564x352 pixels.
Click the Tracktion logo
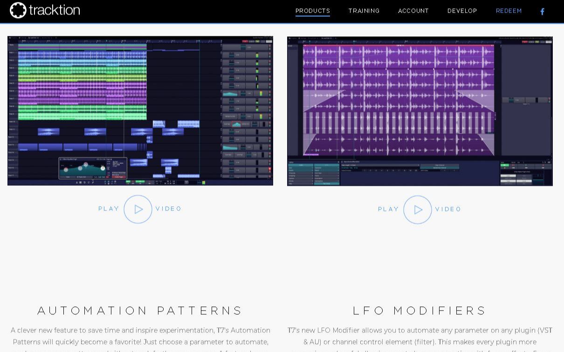[45, 10]
